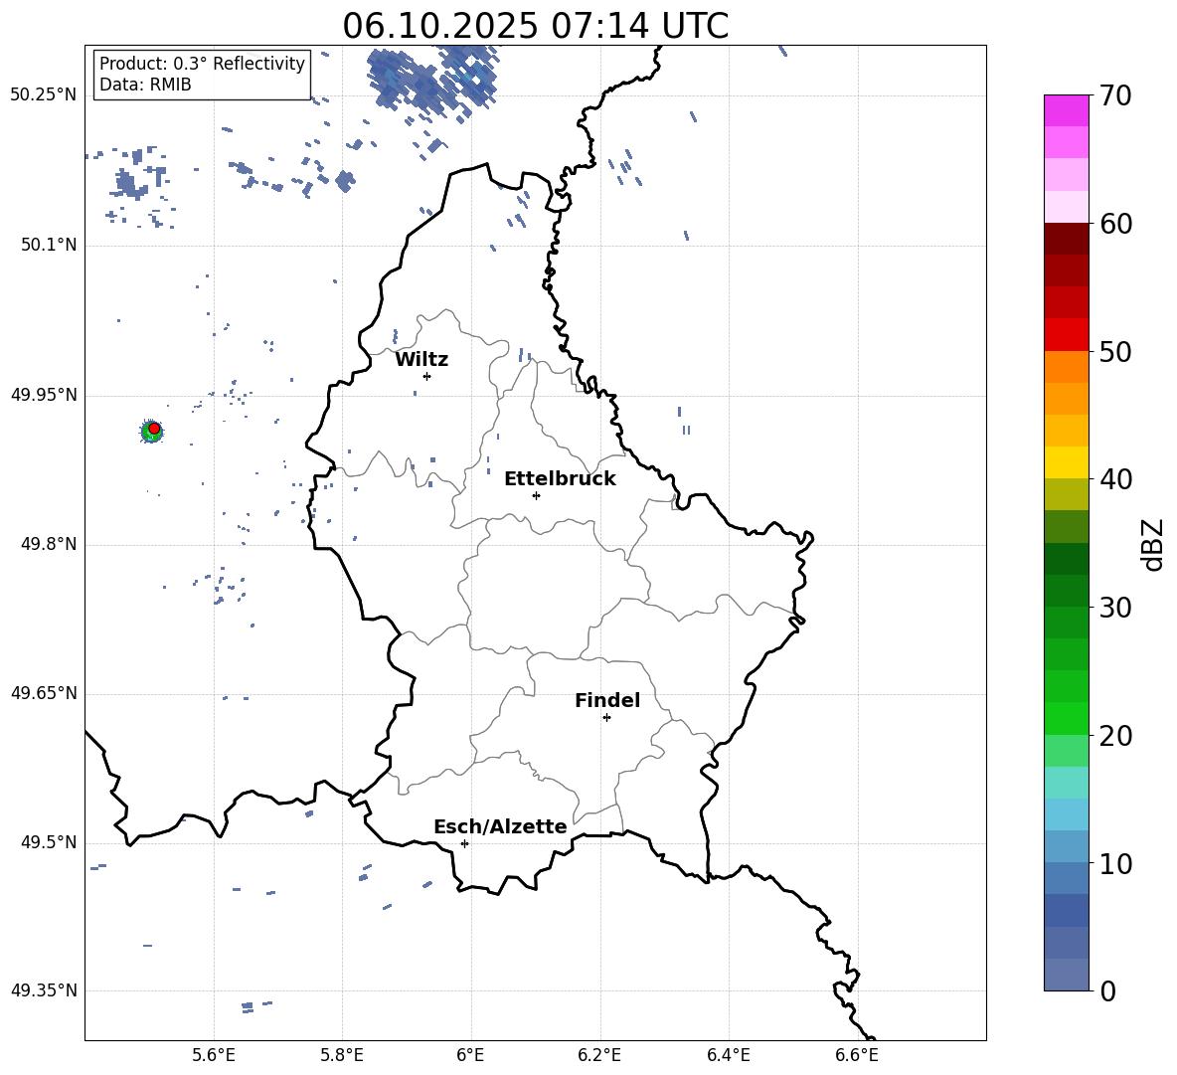Click the 'Product: 0.3° Reflectivity' text
This screenshot has height=1075, width=1177.
pyautogui.click(x=202, y=63)
